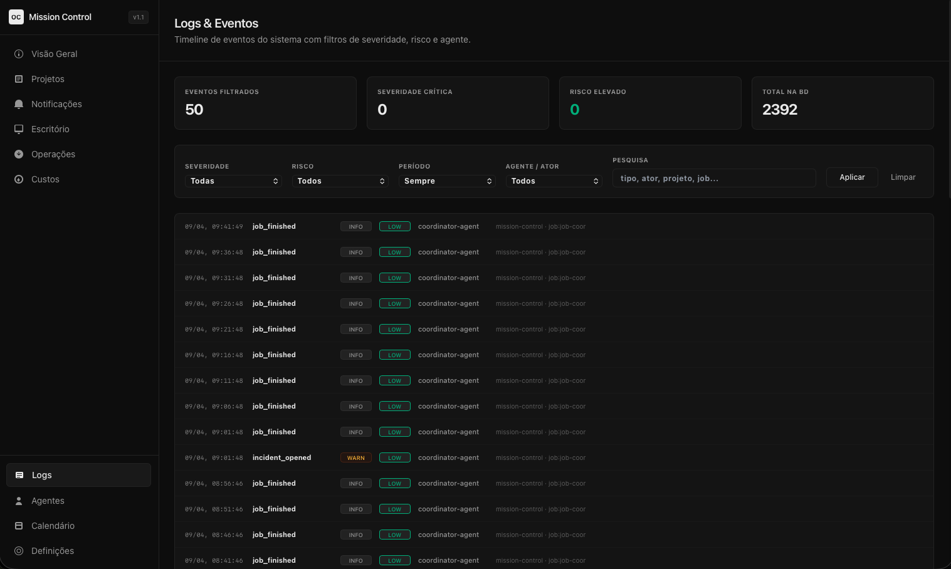This screenshot has height=569, width=951.
Task: Click the Eventos Filtrados card showing 50
Action: (x=265, y=103)
